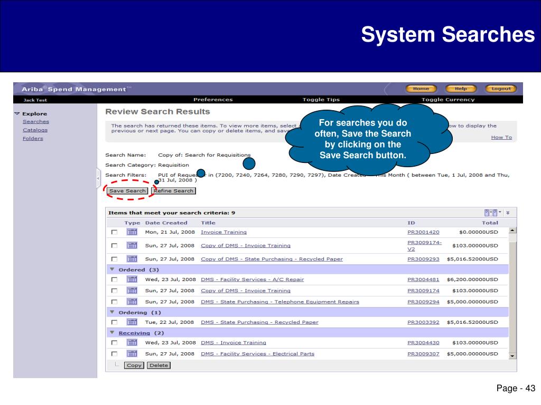
Task: Click the requisition icon beside Invoice Training
Action: click(x=132, y=232)
